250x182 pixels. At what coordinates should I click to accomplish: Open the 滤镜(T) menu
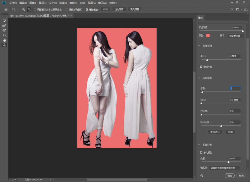(x=73, y=3)
